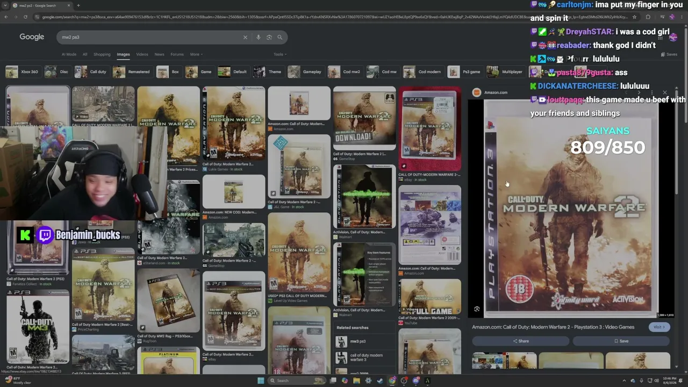Bookmark this page with the star icon
The height and width of the screenshot is (387, 688).
click(x=634, y=17)
